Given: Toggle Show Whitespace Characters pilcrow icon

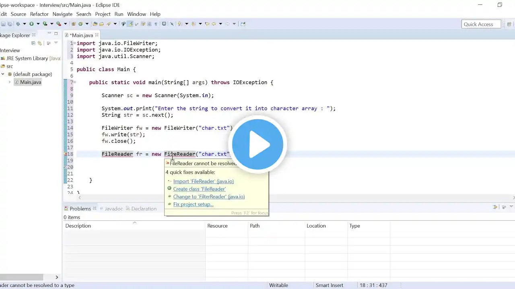Looking at the screenshot, I should tap(156, 24).
